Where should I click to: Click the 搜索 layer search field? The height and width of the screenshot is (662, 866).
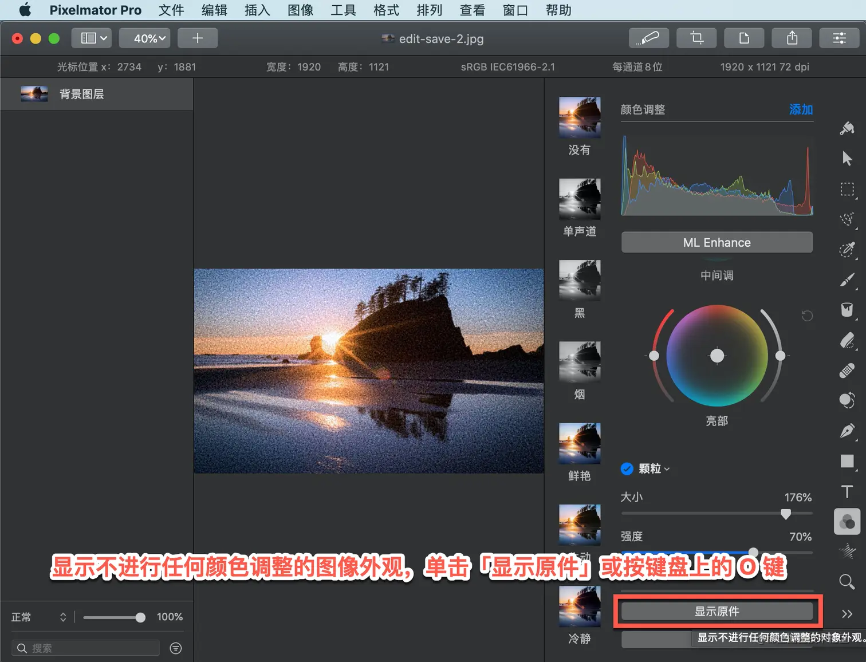point(85,648)
